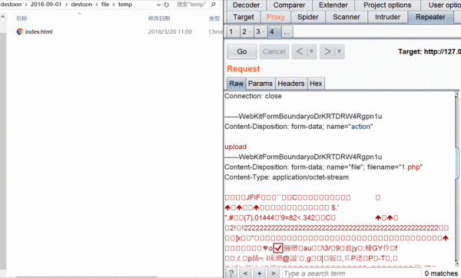This screenshot has width=461, height=278.
Task: Expand address bar history dropdown
Action: pyautogui.click(x=159, y=5)
